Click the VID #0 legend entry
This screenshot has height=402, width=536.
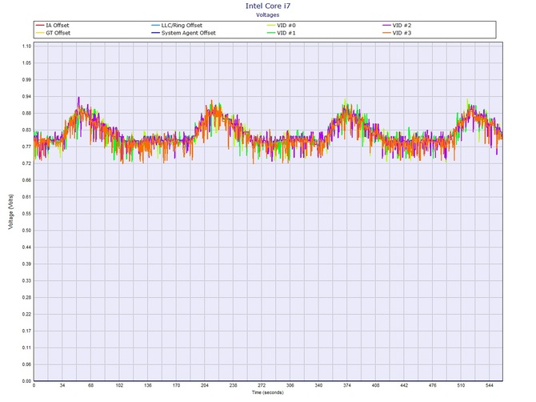282,26
